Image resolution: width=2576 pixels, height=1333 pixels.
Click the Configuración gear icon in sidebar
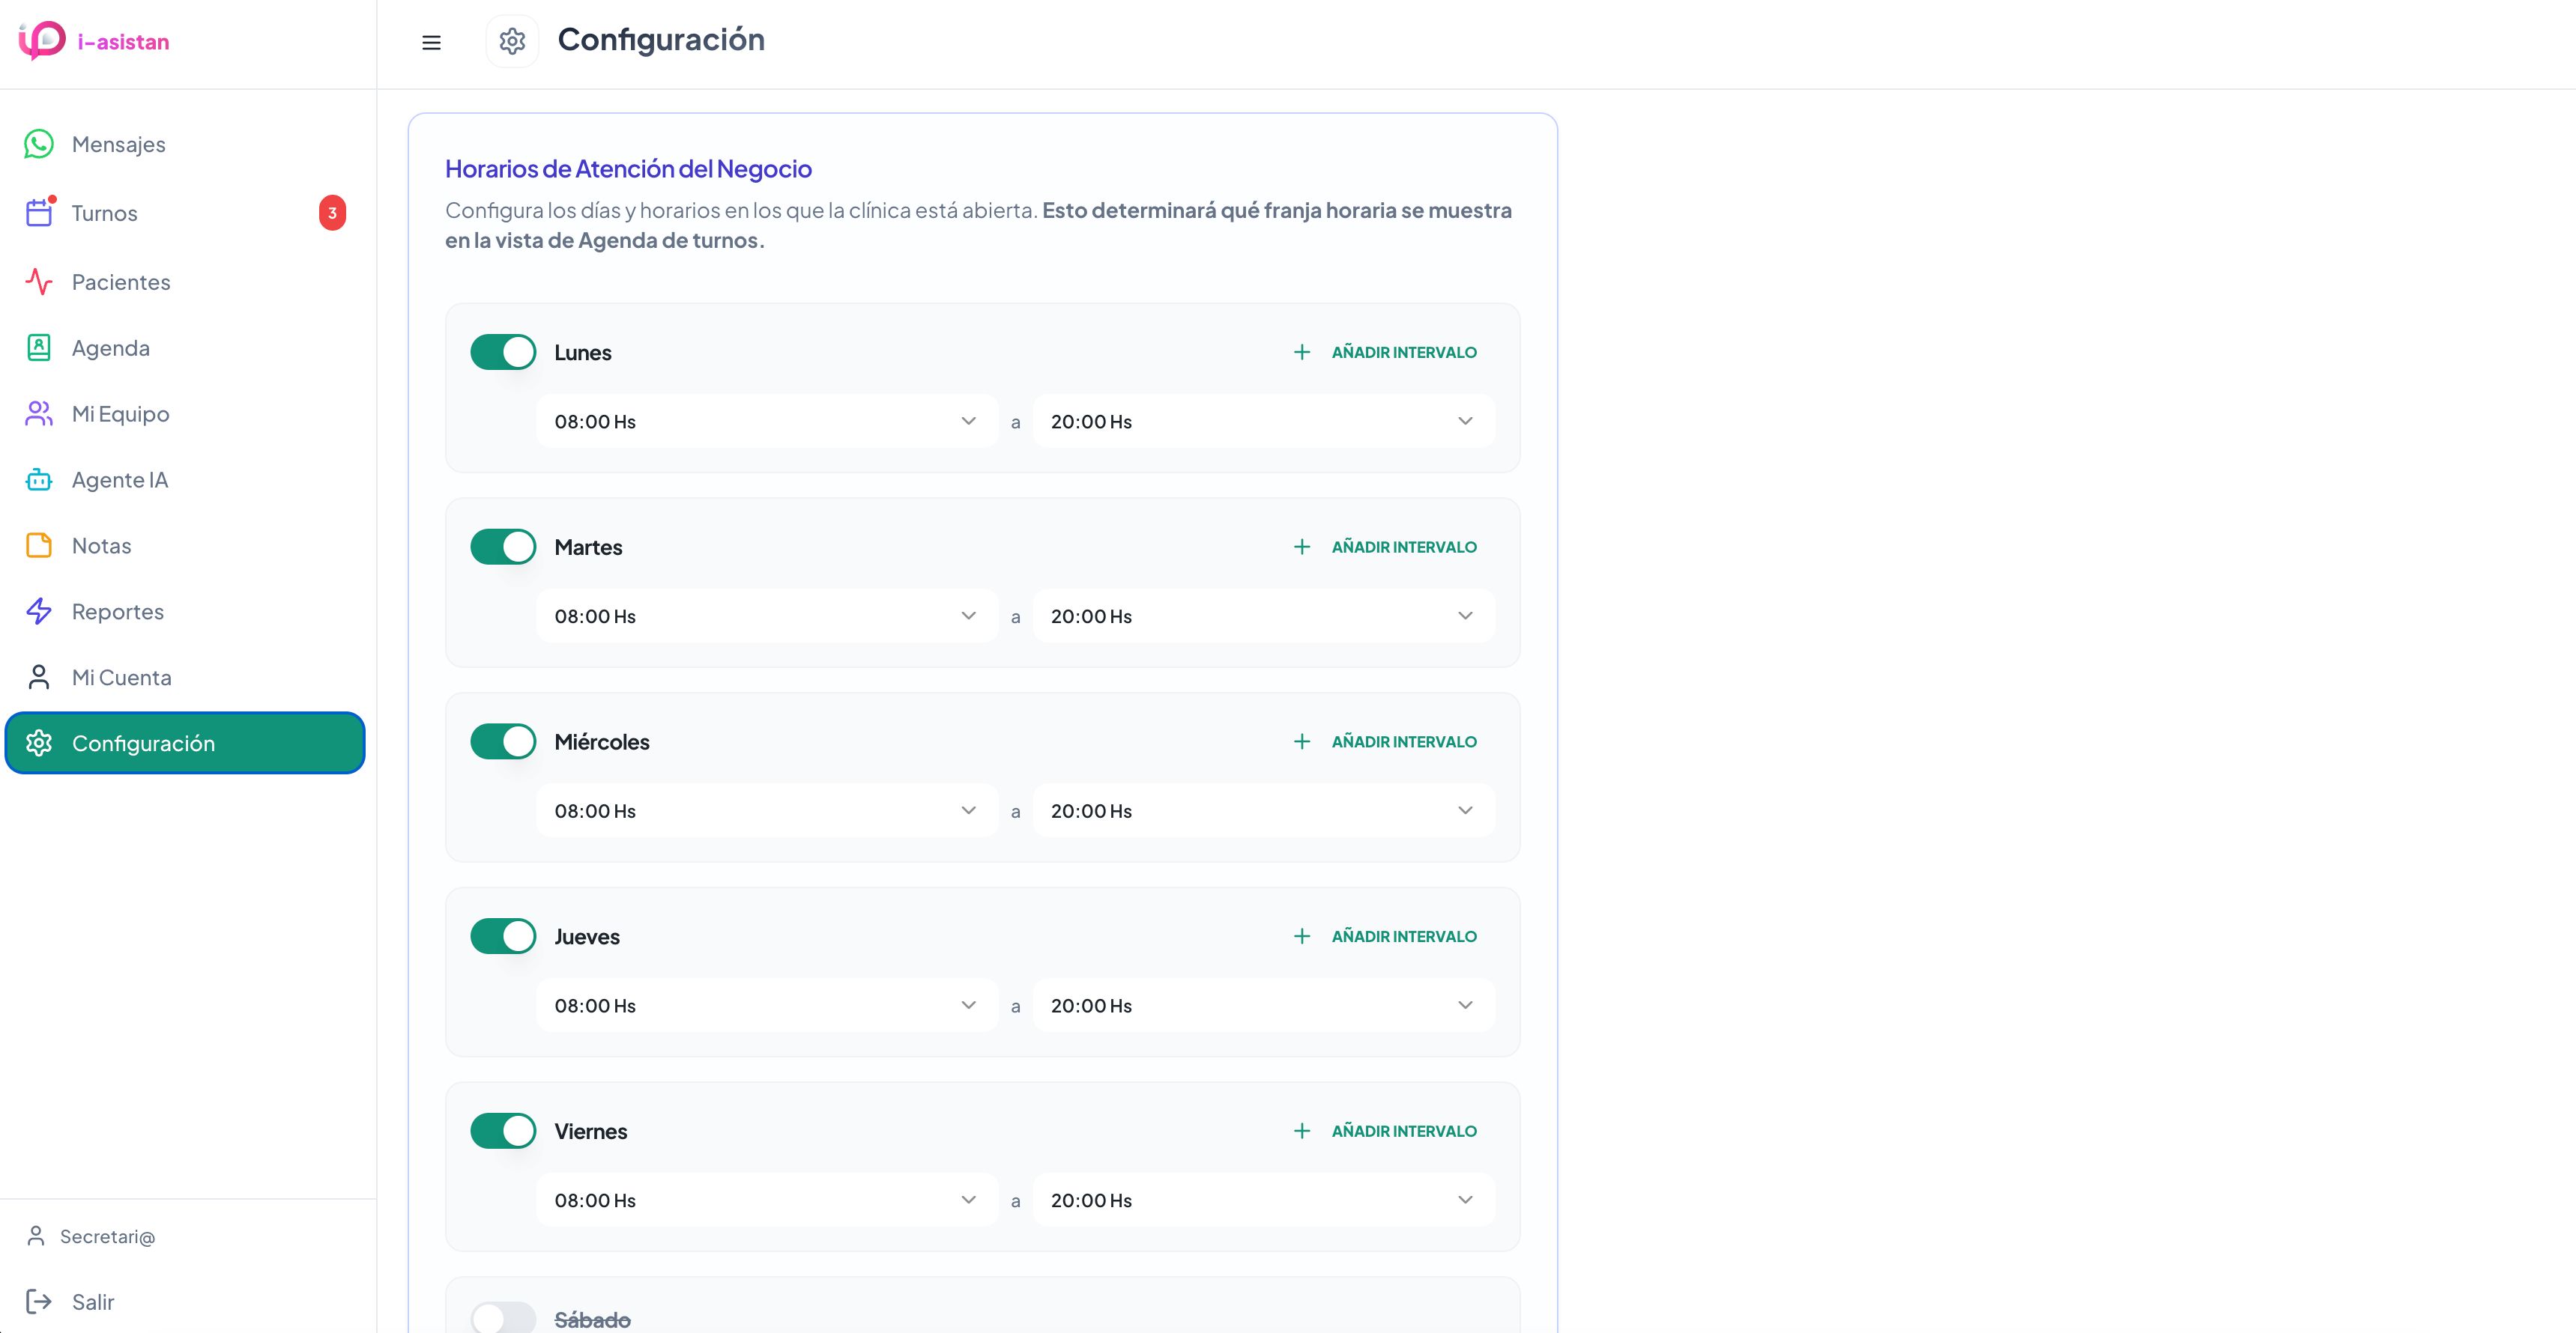pyautogui.click(x=39, y=744)
